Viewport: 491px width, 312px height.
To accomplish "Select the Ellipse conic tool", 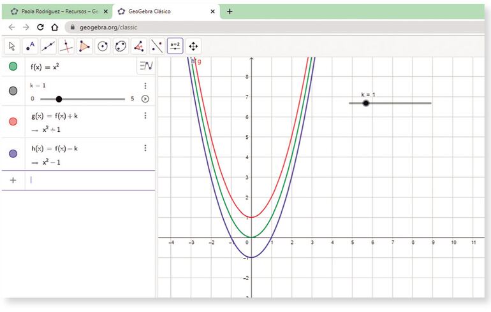I will tap(121, 46).
